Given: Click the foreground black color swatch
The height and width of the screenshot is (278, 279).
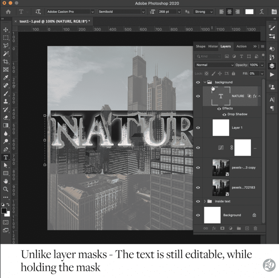Looking at the screenshot, I should click(4, 211).
